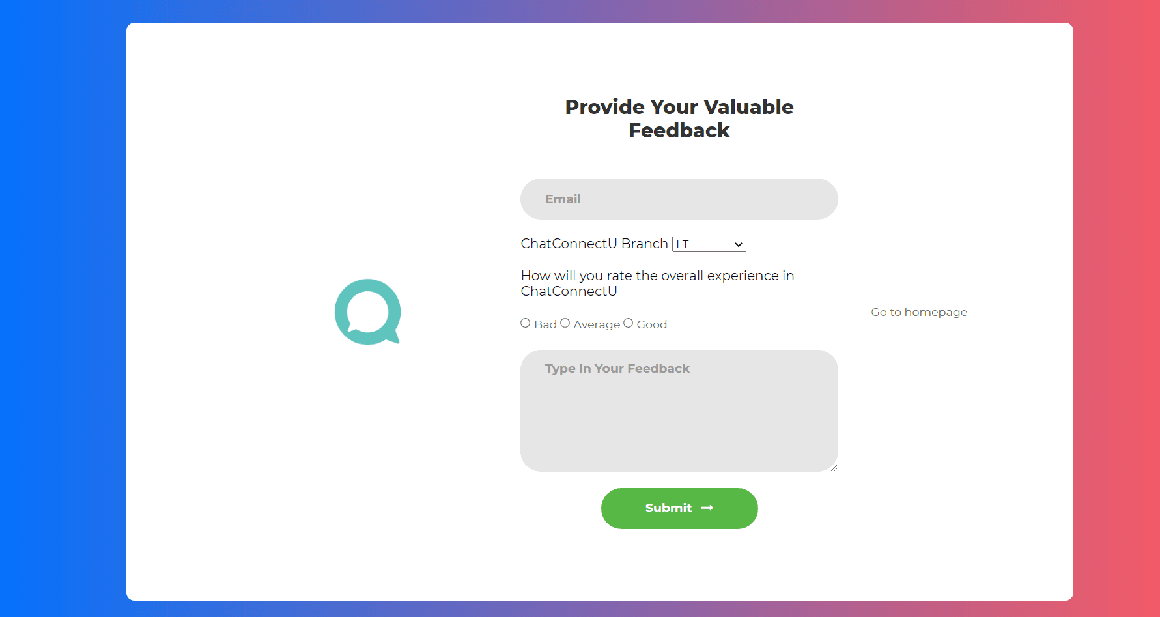Focus the Email input field

click(x=679, y=199)
